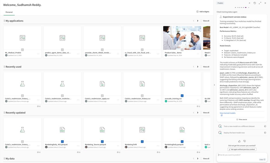The image size is (270, 163).
Task: Select the Personal tab
Action: (x=9, y=12)
